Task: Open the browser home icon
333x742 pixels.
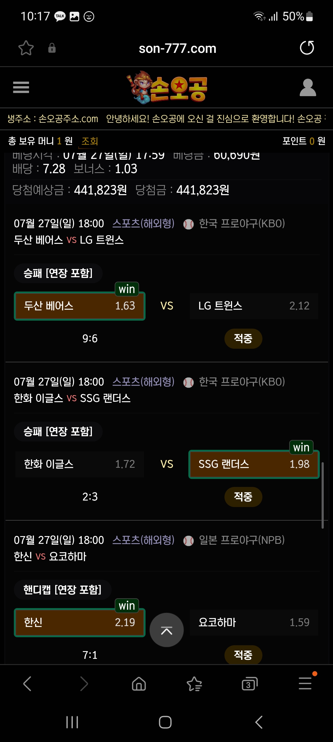Action: click(x=139, y=684)
